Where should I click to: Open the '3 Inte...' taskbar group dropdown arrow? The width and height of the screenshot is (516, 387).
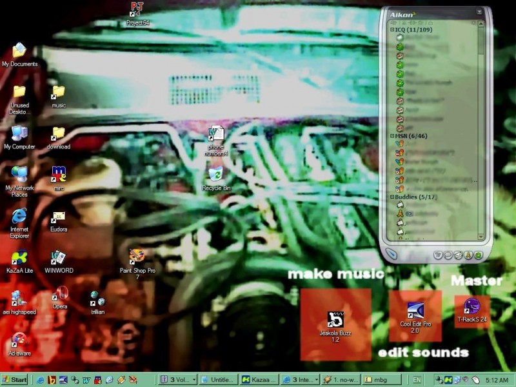click(317, 380)
